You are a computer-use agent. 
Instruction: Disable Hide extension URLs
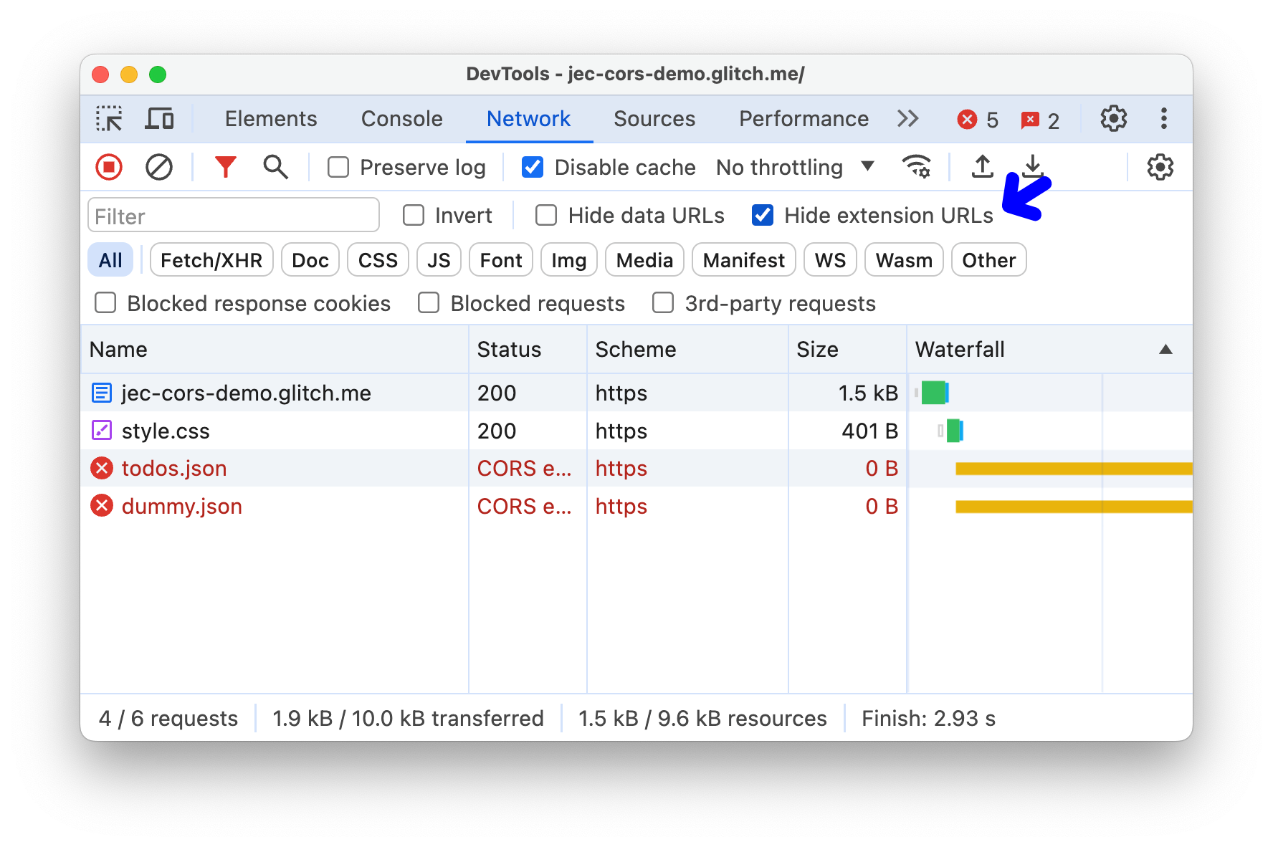763,215
